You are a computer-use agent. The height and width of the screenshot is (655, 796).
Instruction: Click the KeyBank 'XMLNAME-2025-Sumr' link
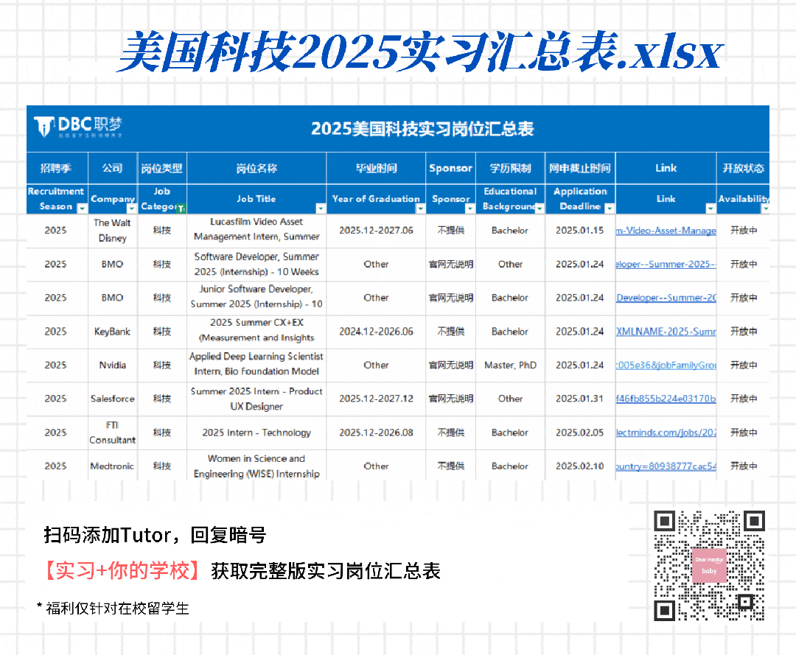[666, 332]
